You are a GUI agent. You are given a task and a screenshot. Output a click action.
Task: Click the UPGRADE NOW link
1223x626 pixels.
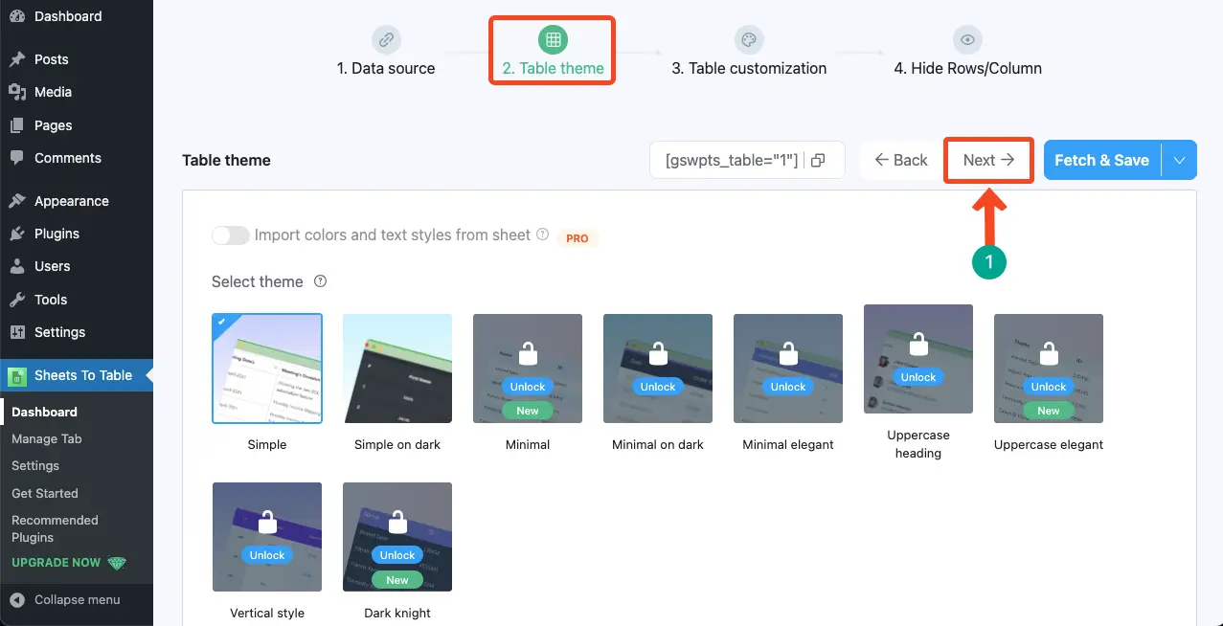point(56,563)
